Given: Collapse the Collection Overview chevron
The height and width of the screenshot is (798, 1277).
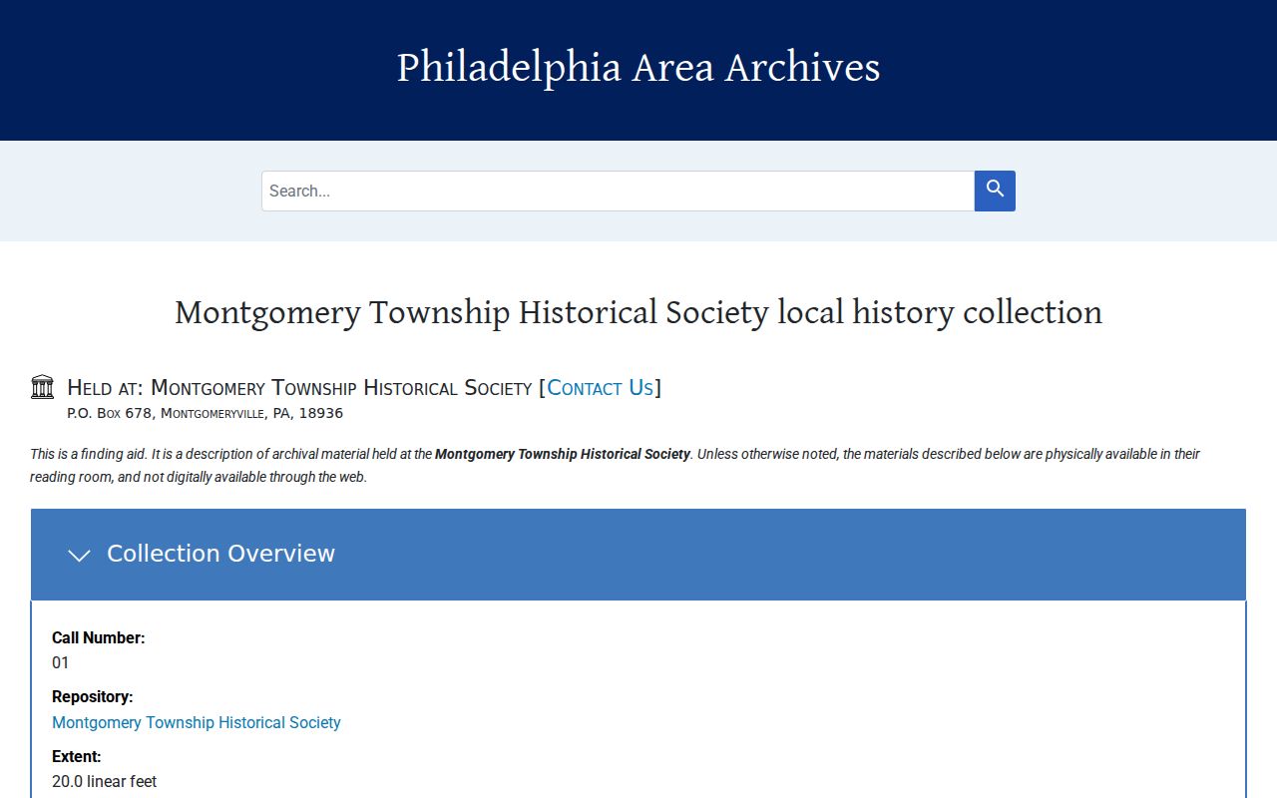Looking at the screenshot, I should point(79,555).
